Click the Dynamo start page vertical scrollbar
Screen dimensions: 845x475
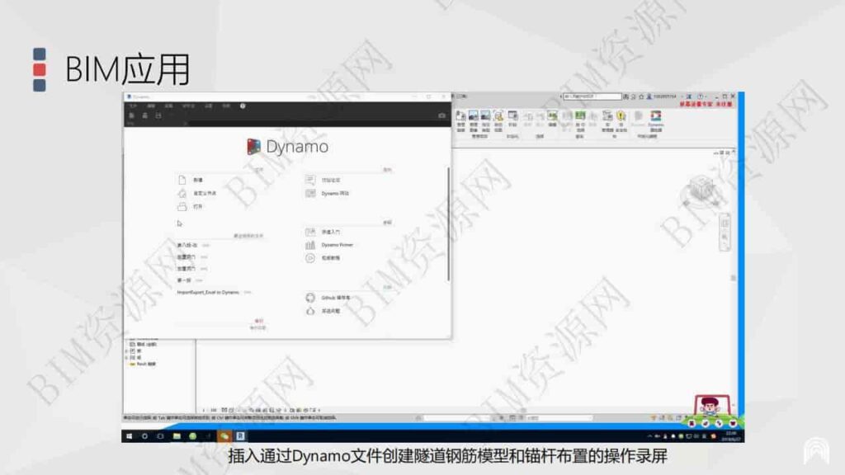coord(448,224)
